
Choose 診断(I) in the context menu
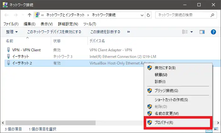160,81
